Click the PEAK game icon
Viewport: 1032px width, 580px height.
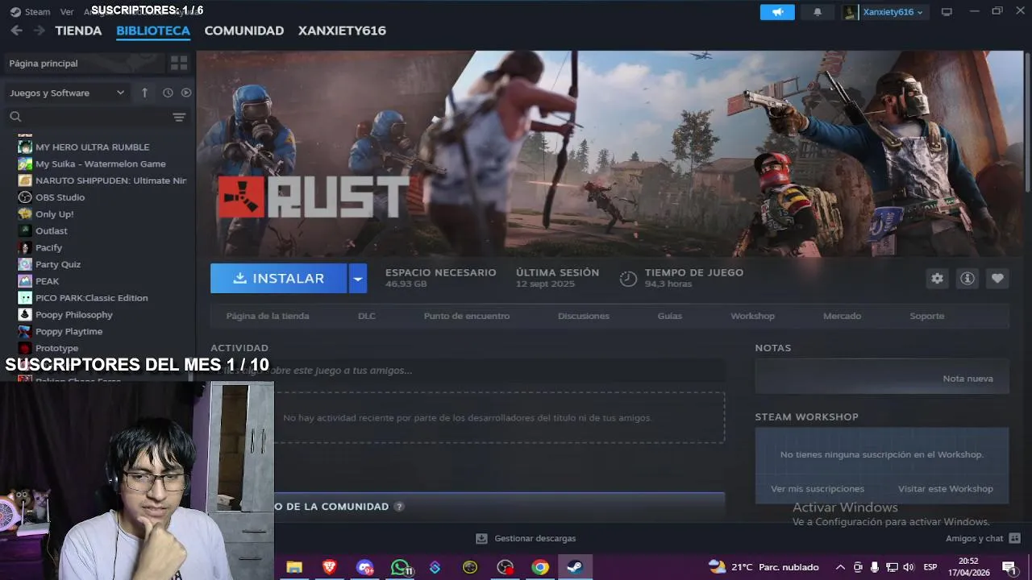pos(25,281)
